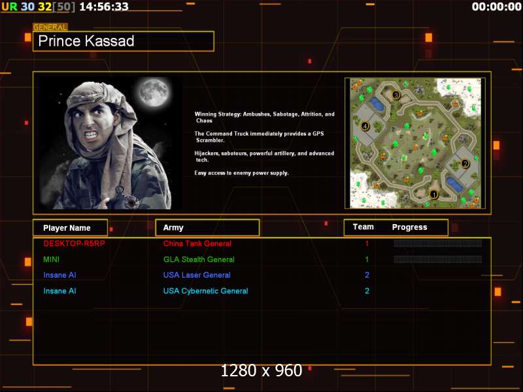Click start position marker 3 on minimap
Screen dimensions: 523x392
pyautogui.click(x=396, y=95)
